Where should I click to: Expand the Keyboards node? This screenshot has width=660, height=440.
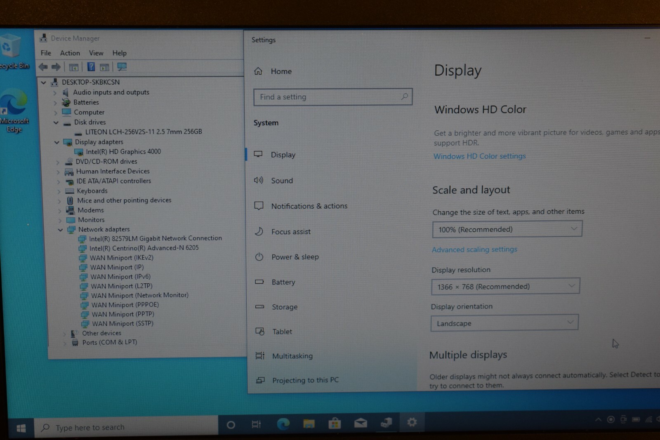59,191
